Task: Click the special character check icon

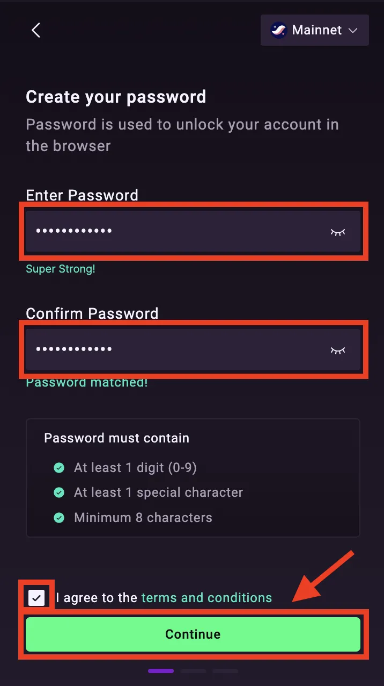Action: click(x=59, y=492)
